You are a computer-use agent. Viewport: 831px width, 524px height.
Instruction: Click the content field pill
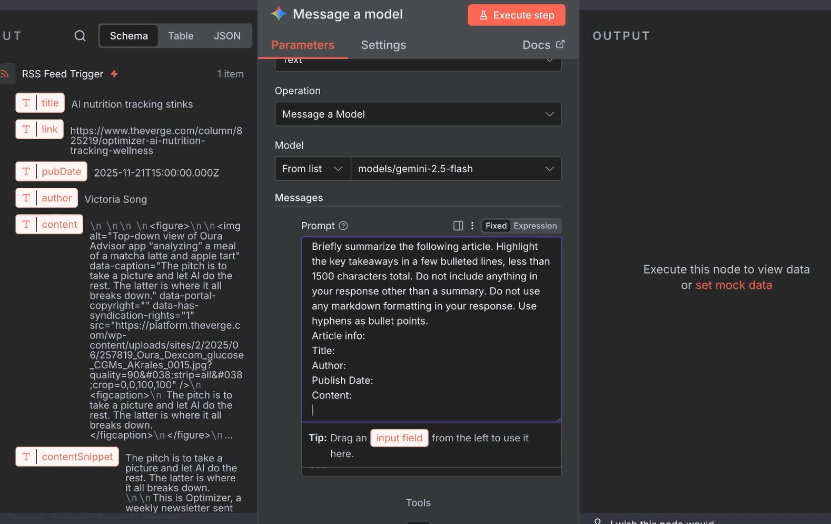[49, 224]
